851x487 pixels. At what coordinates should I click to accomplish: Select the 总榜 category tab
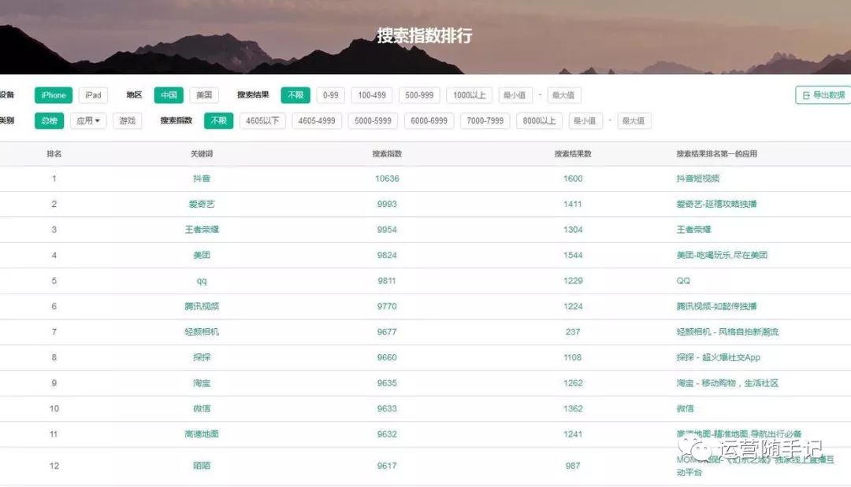tap(49, 121)
